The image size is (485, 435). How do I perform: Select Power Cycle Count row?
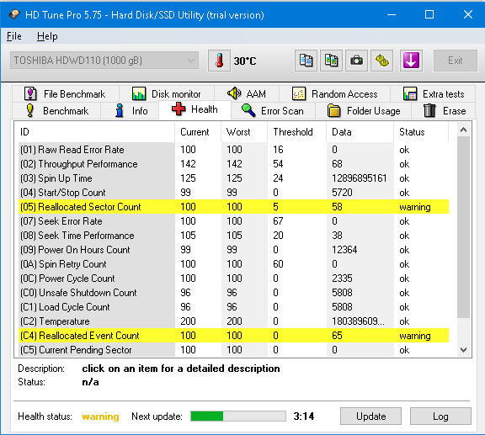tap(233, 279)
